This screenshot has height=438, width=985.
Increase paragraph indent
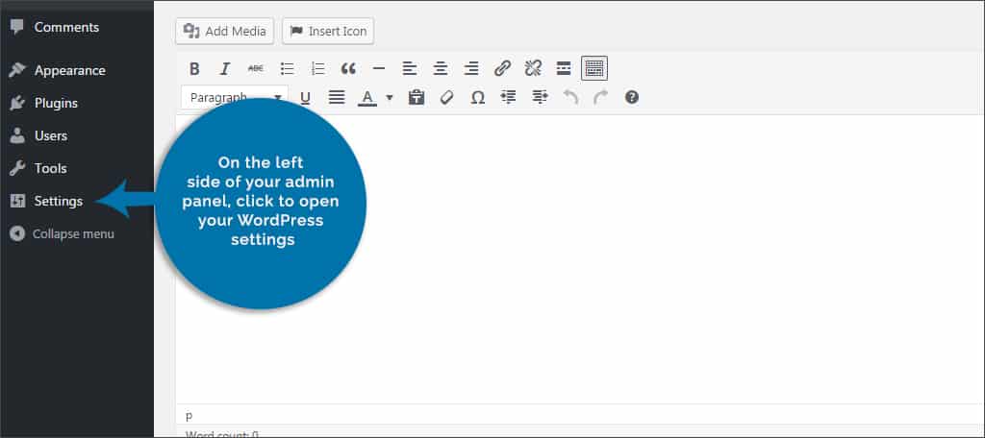tap(540, 98)
